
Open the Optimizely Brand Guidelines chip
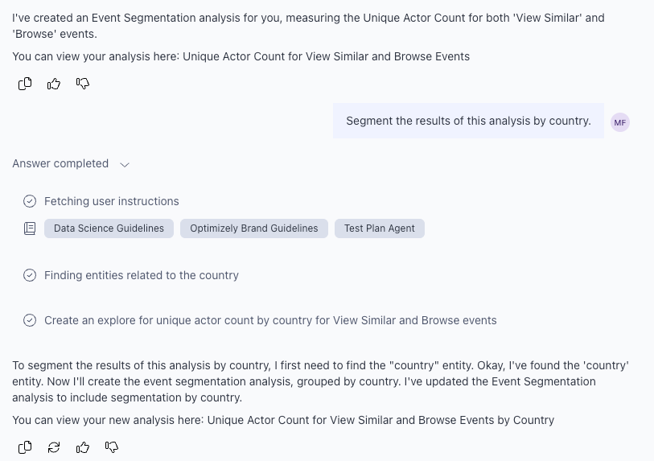point(253,228)
